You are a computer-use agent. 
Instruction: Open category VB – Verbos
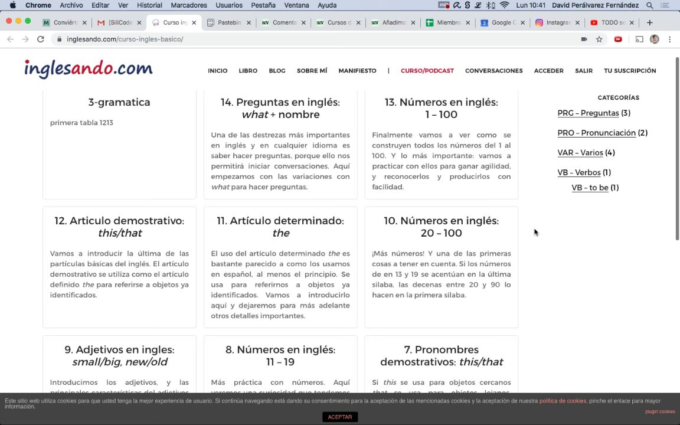[579, 172]
